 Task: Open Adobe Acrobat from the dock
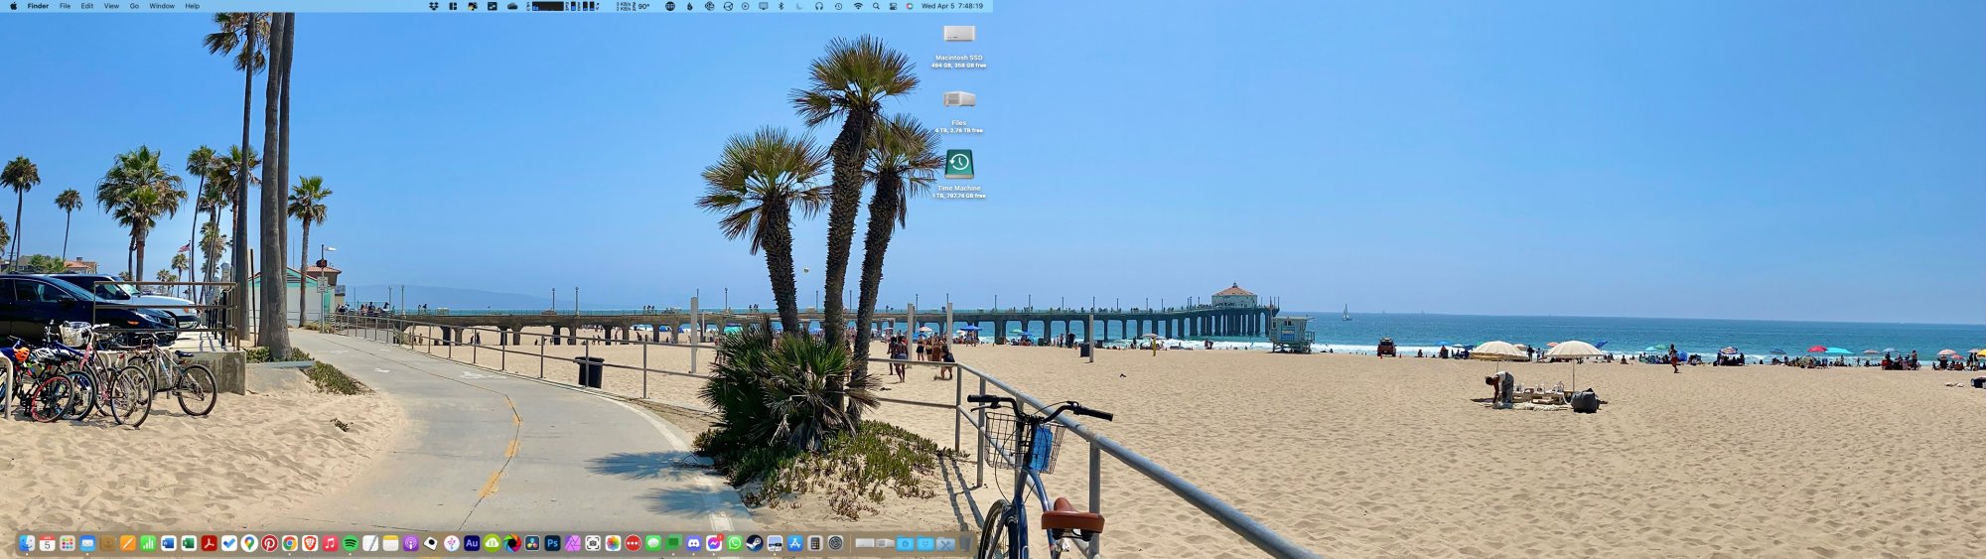pos(210,543)
